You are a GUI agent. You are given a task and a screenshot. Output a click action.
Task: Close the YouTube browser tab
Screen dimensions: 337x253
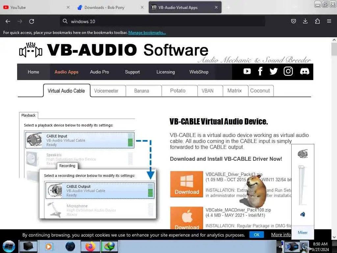tap(68, 7)
